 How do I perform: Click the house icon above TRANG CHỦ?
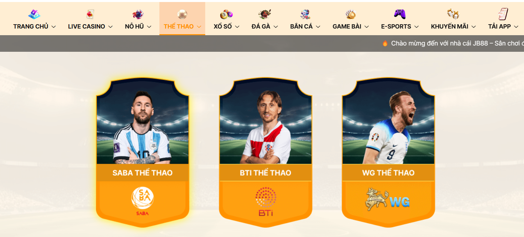[x=34, y=14]
